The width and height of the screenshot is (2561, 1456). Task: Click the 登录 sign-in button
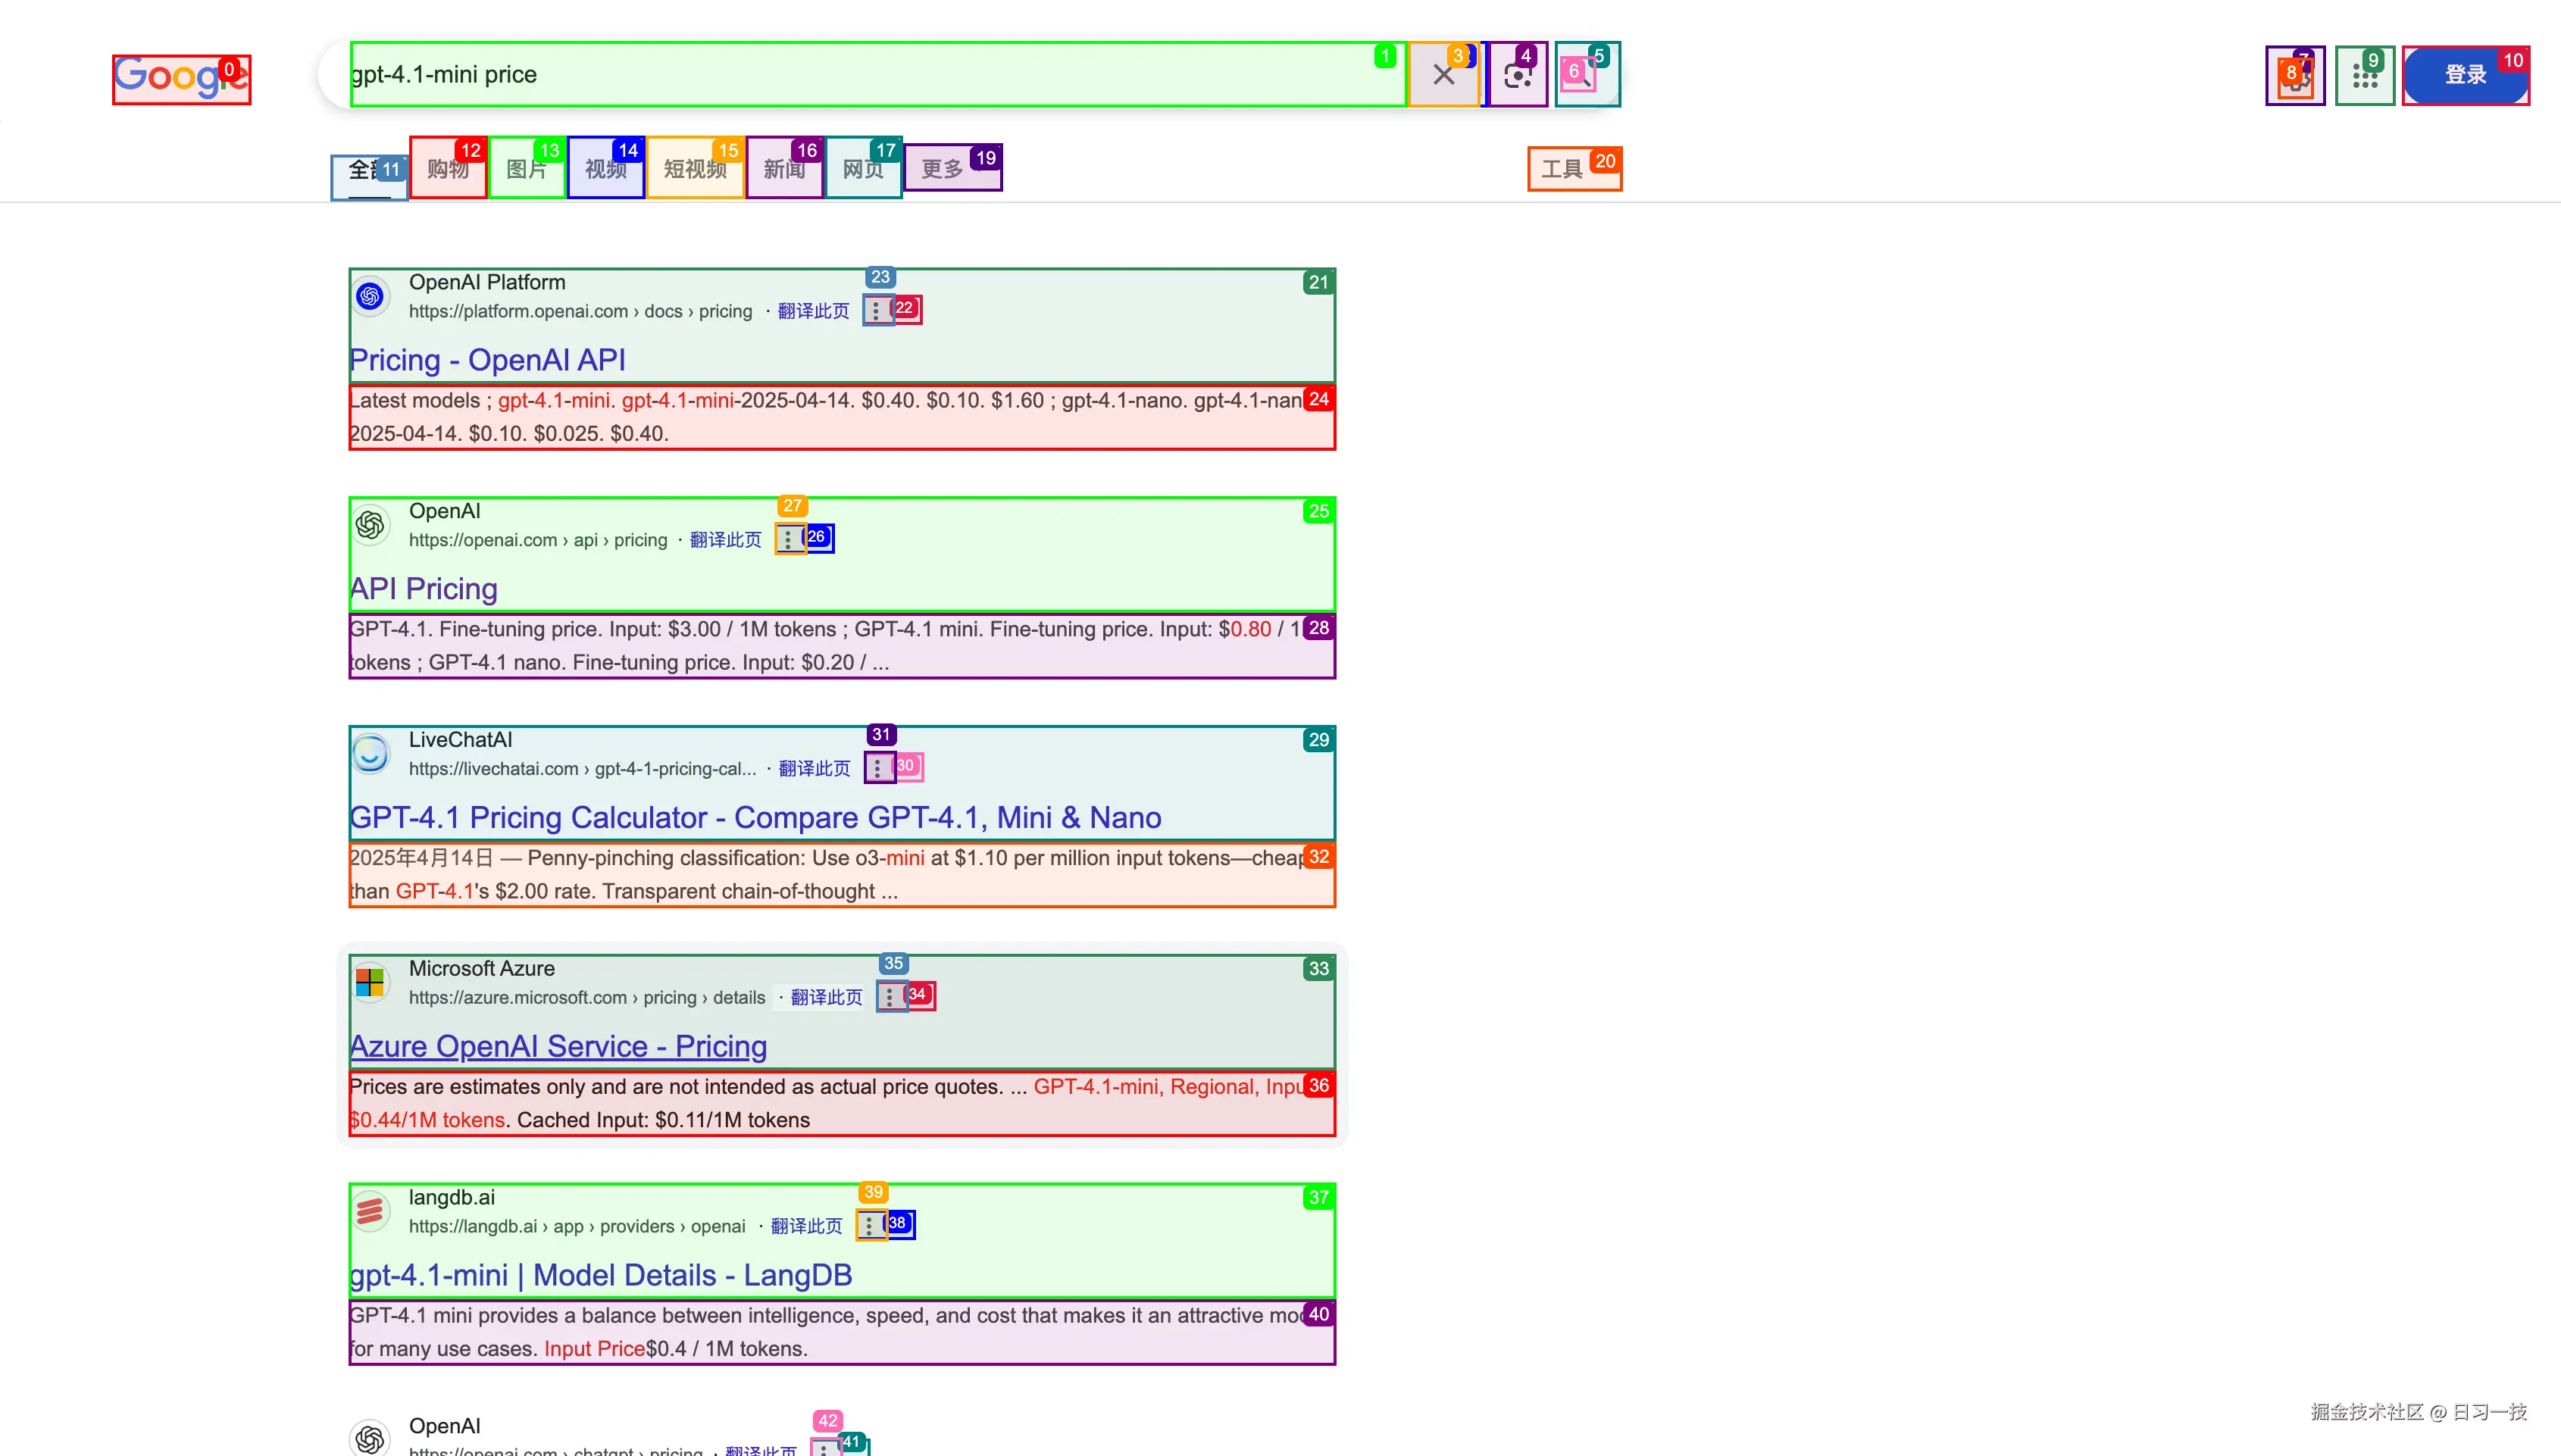[2465, 75]
